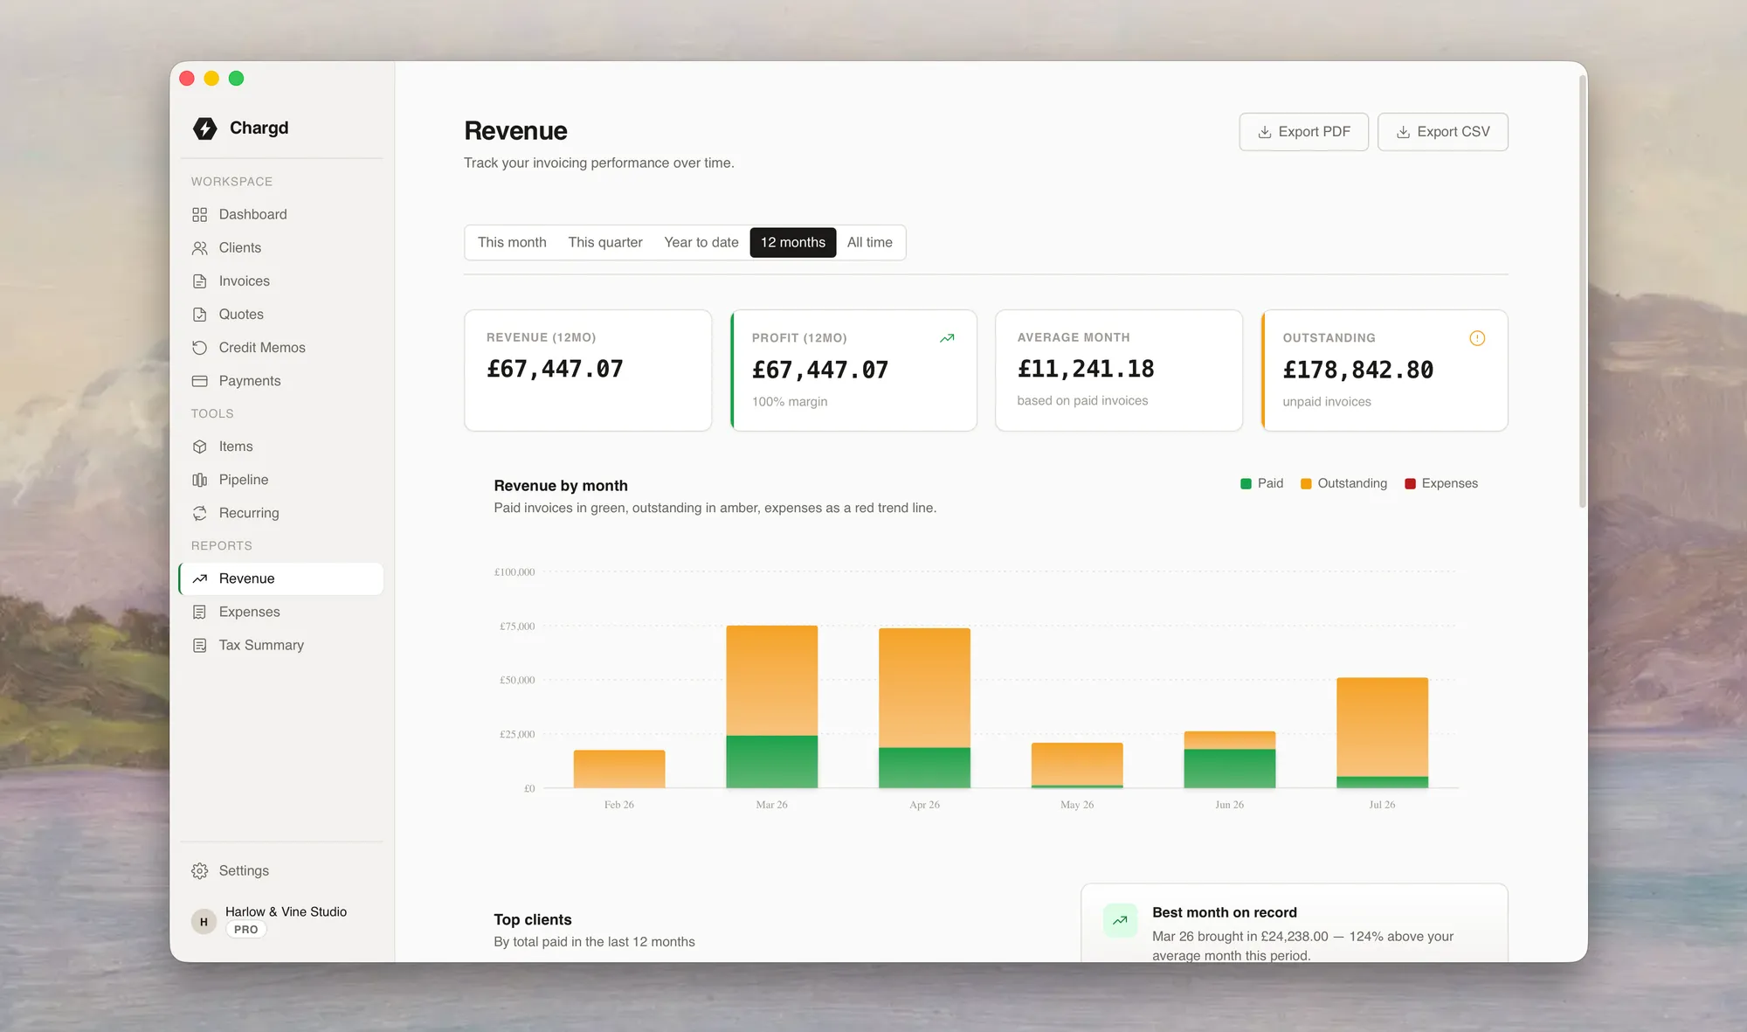Click Average month value £11,241.18
This screenshot has width=1747, height=1032.
pyautogui.click(x=1086, y=369)
